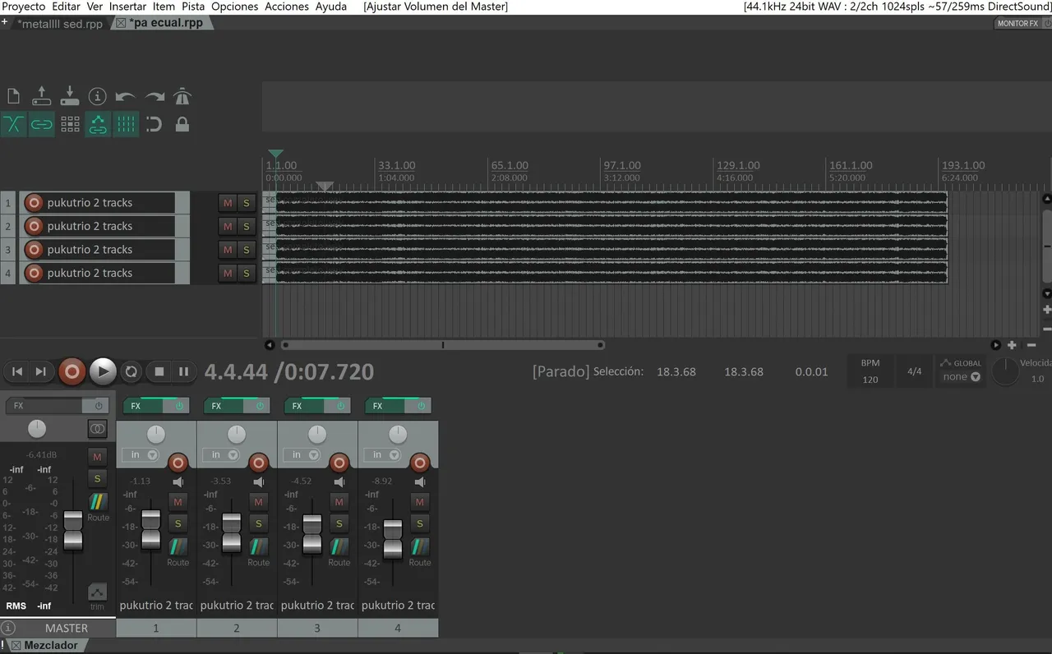Open the Opciones menu
This screenshot has width=1052, height=654.
234,7
